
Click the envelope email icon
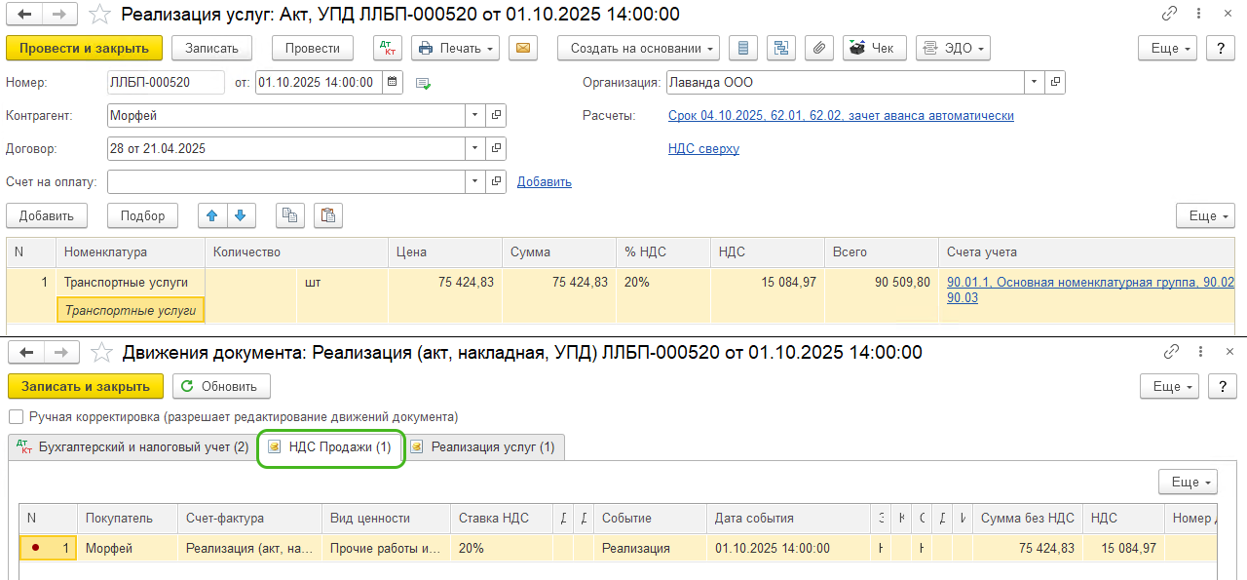click(523, 48)
